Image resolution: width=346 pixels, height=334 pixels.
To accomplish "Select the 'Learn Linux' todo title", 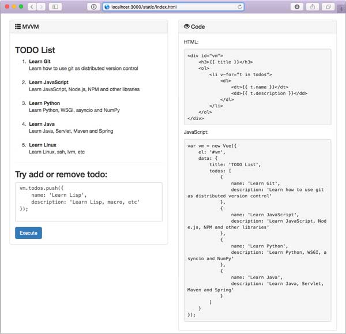I will [43, 145].
